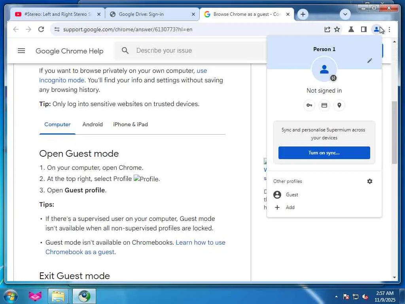Viewport: 405px width, 304px height.
Task: Click the Not signed in text
Action: [x=324, y=91]
